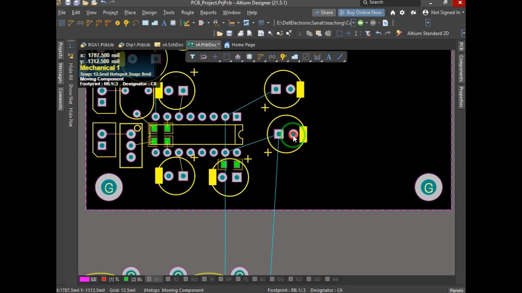
Task: Select the Place Via tool in toolbar
Action: (x=126, y=23)
